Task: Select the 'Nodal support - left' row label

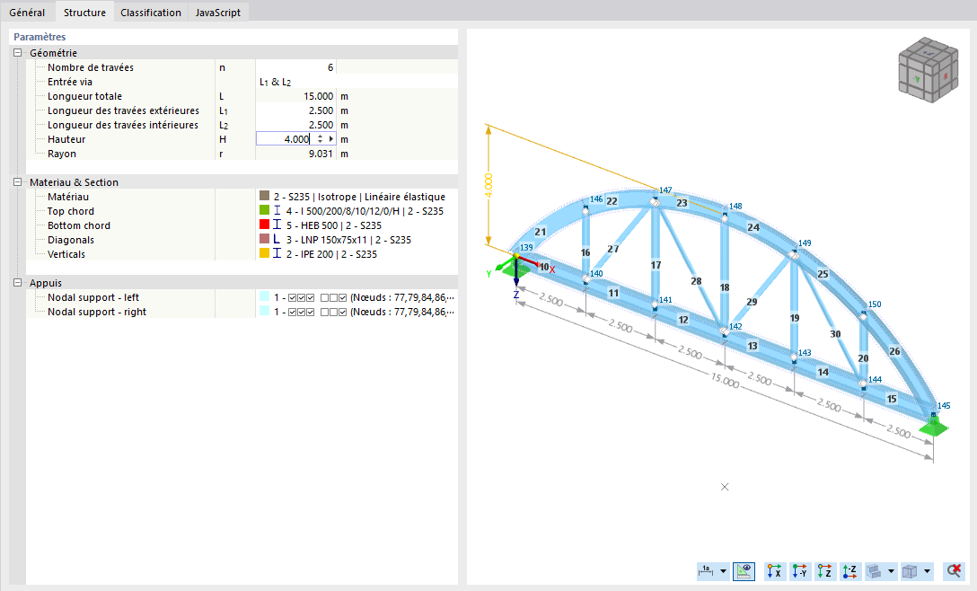Action: pyautogui.click(x=93, y=297)
